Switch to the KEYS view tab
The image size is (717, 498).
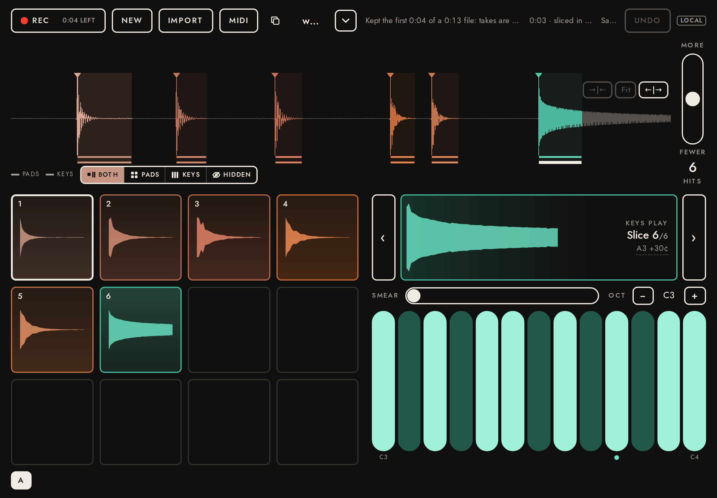[186, 175]
